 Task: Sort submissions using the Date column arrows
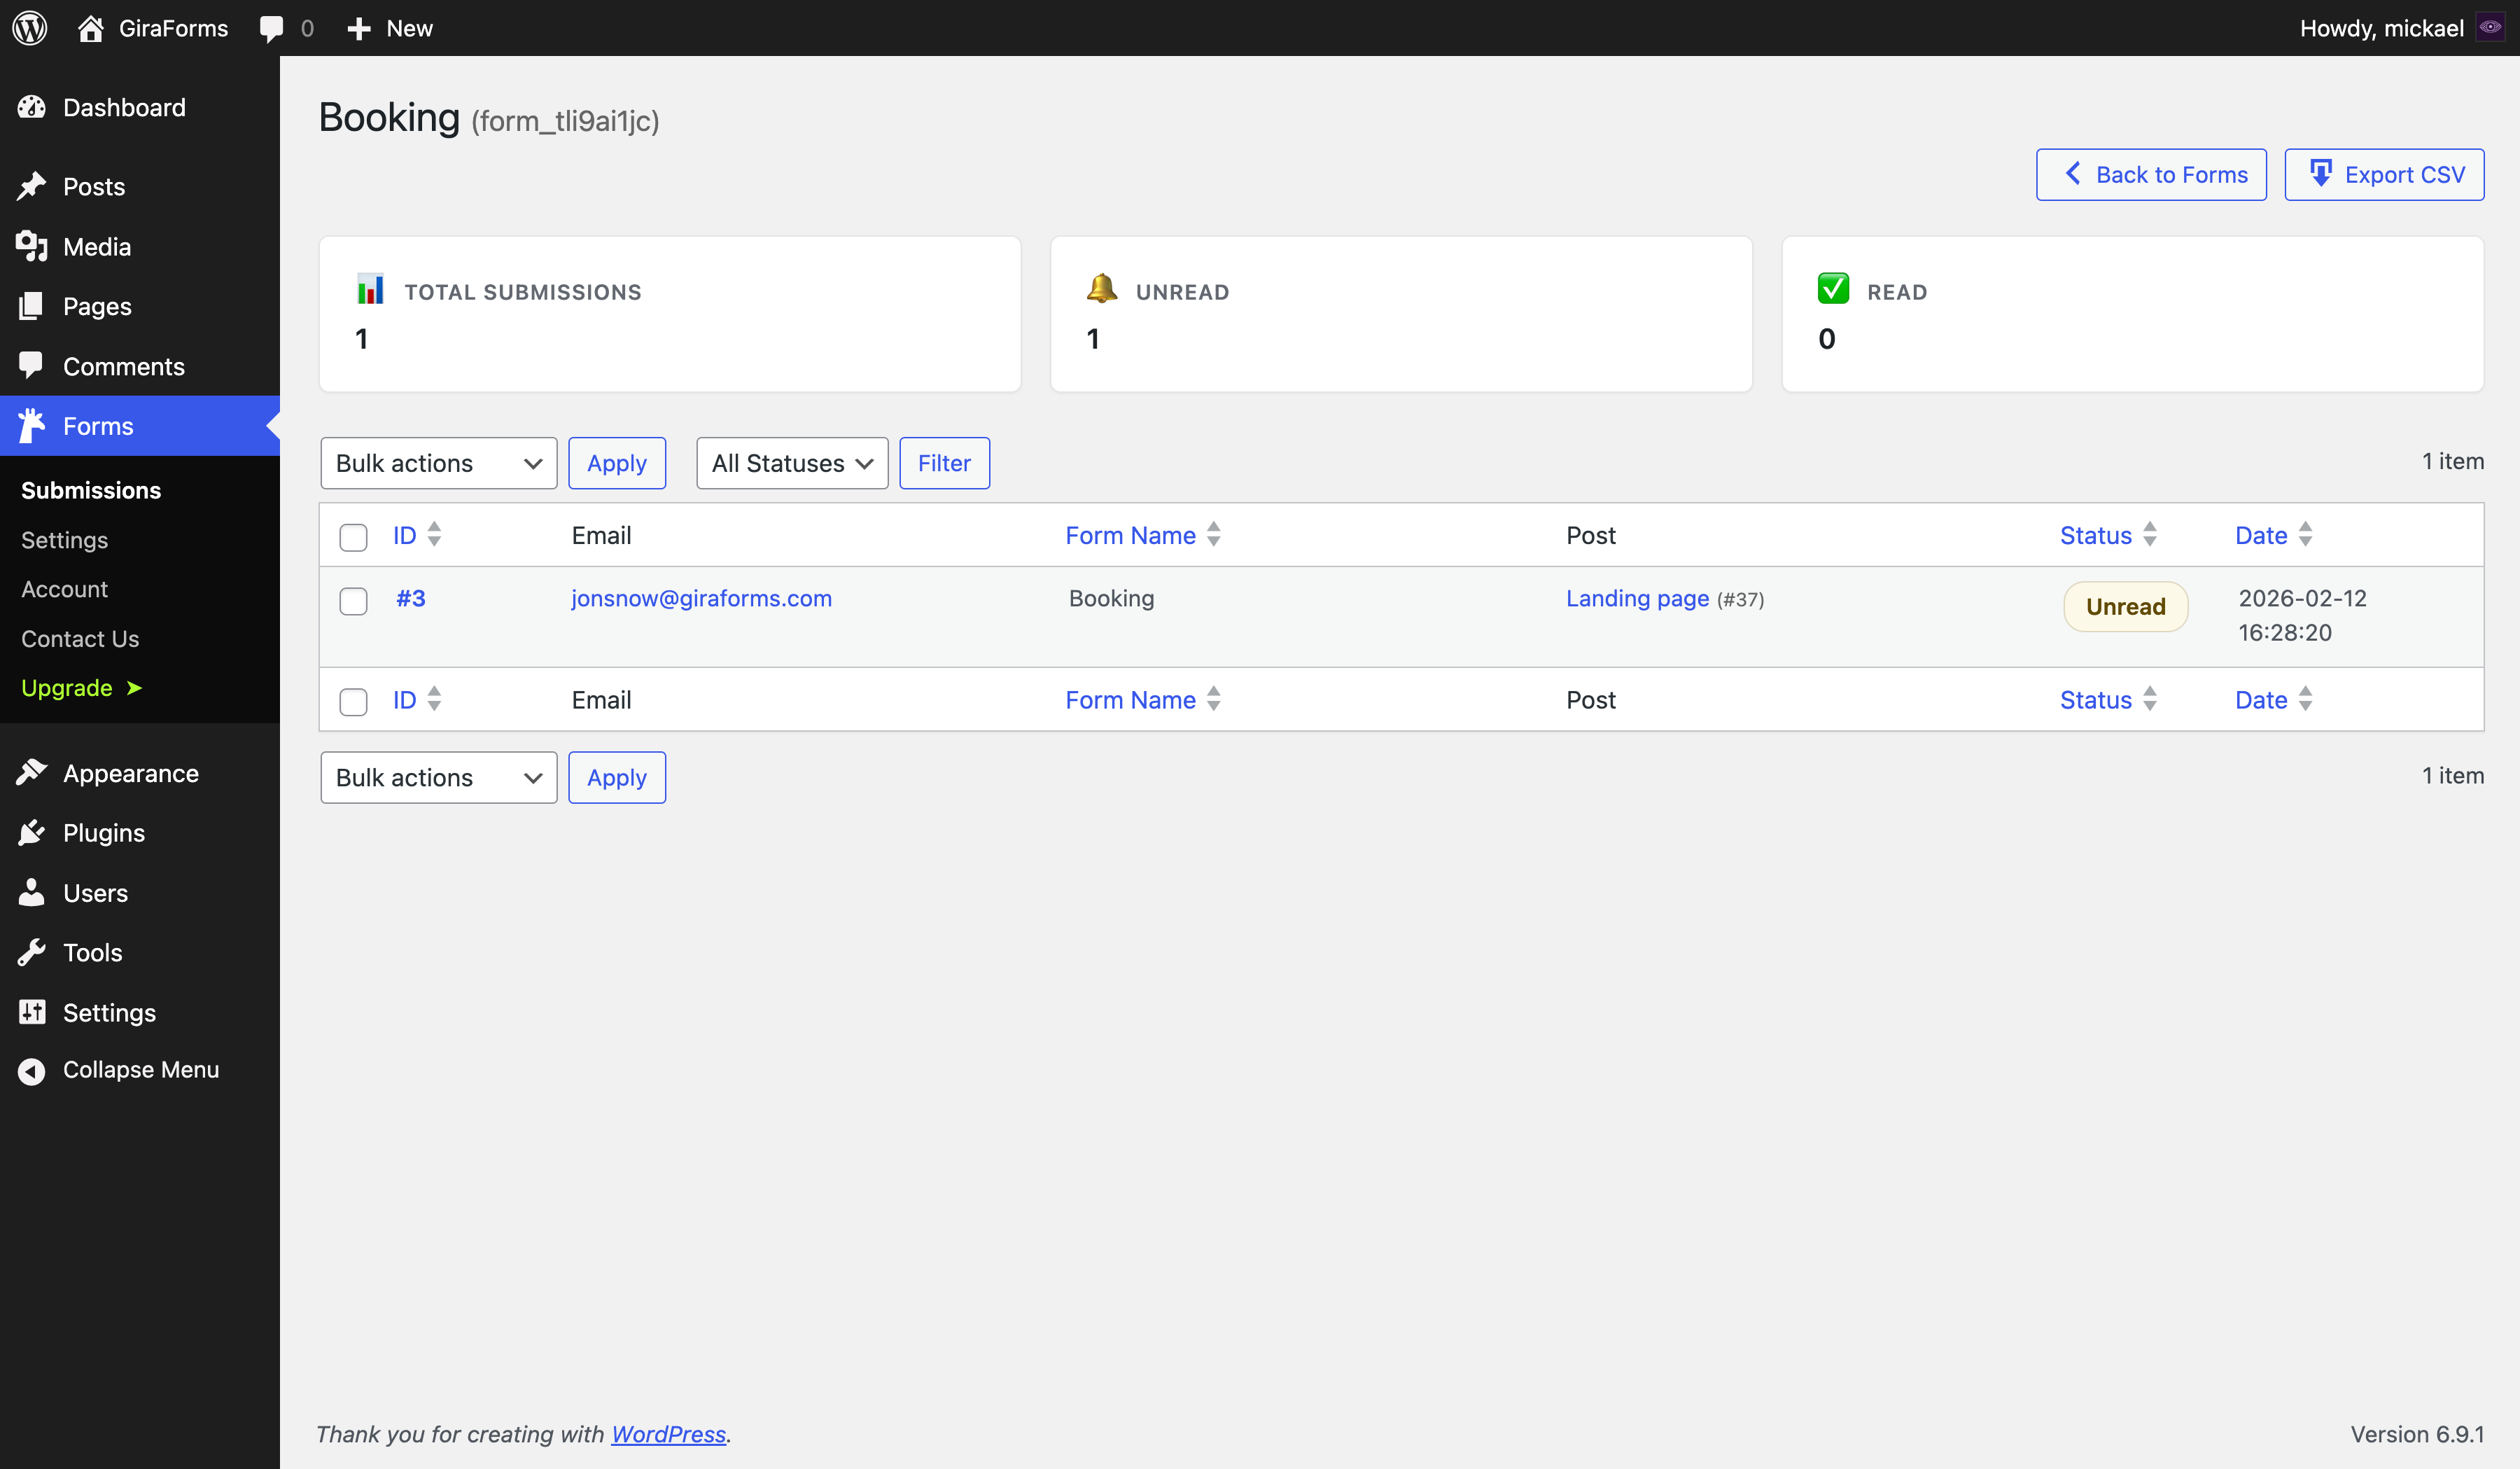pos(2306,535)
